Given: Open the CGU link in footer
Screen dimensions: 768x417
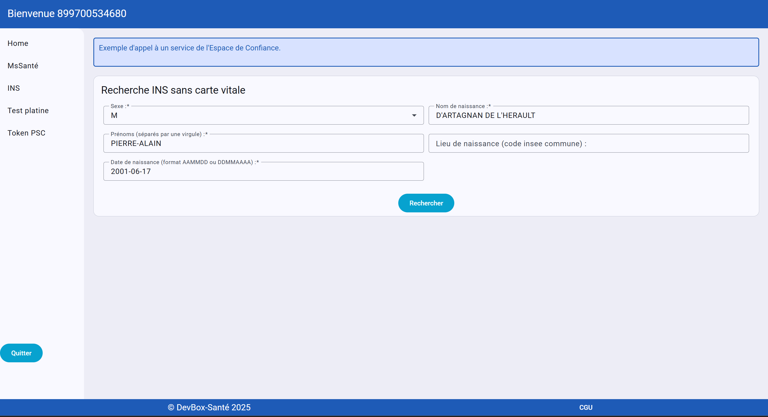Looking at the screenshot, I should [586, 407].
